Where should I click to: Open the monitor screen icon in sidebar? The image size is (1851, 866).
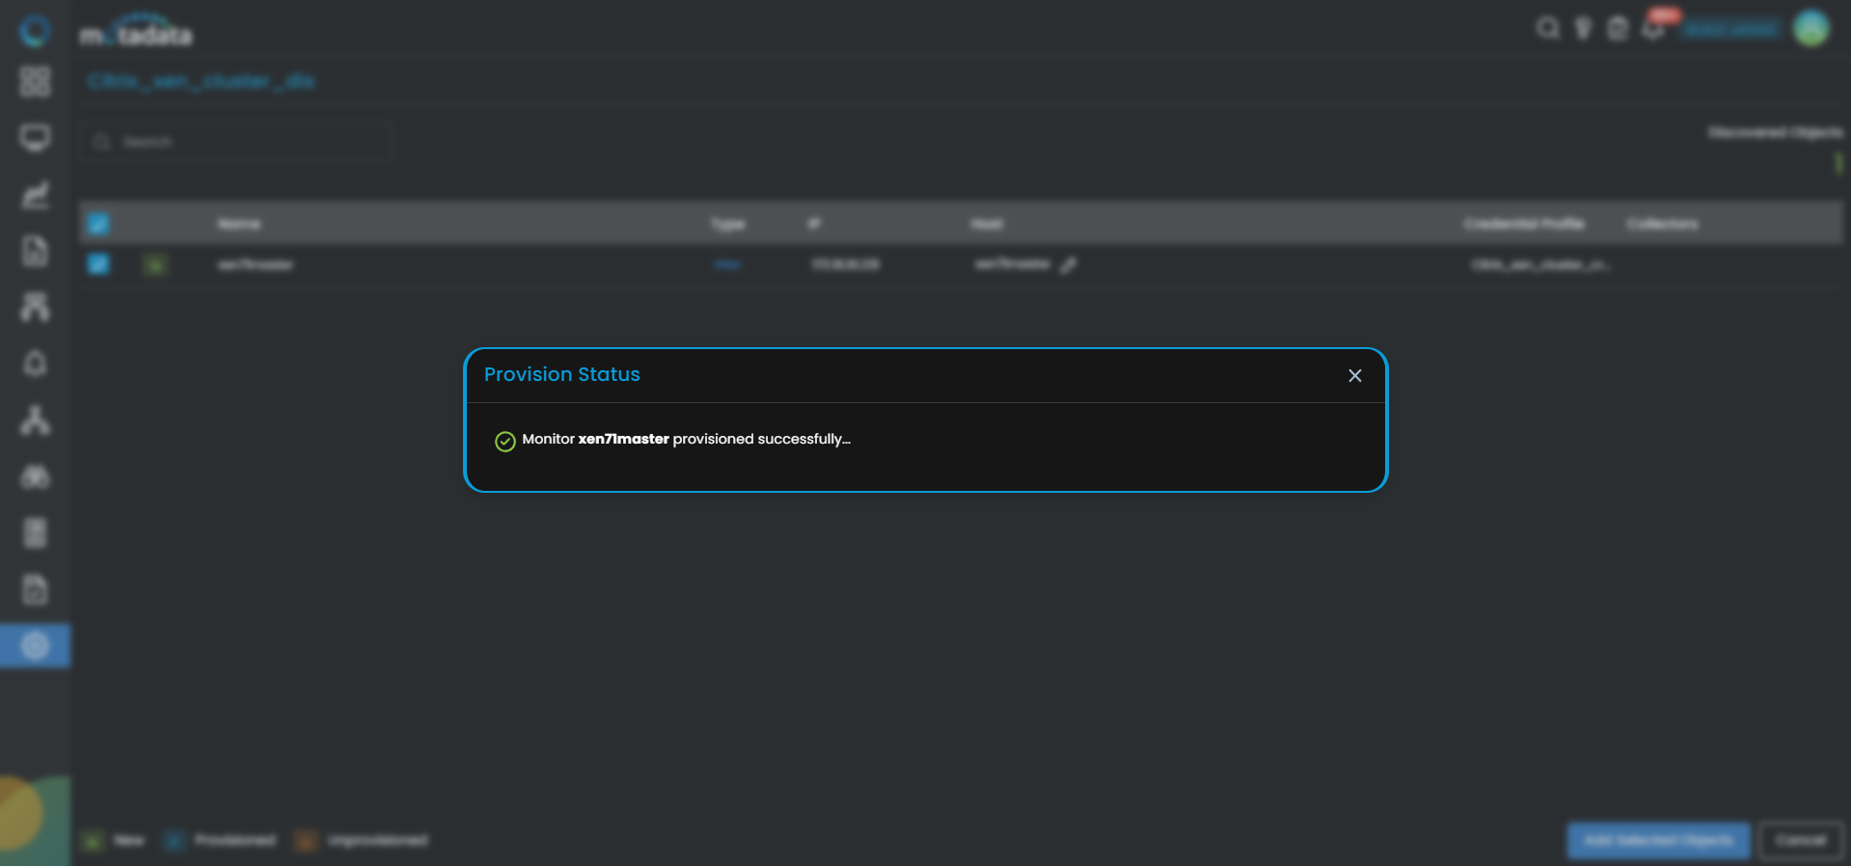click(x=35, y=138)
